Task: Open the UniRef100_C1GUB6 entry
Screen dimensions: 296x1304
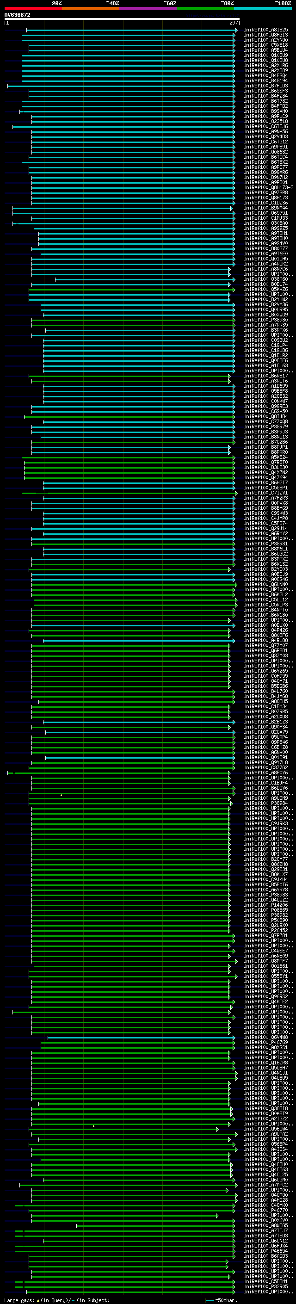Action: pos(265,350)
